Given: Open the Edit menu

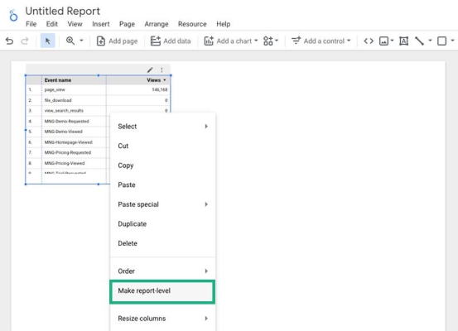Looking at the screenshot, I should point(51,24).
